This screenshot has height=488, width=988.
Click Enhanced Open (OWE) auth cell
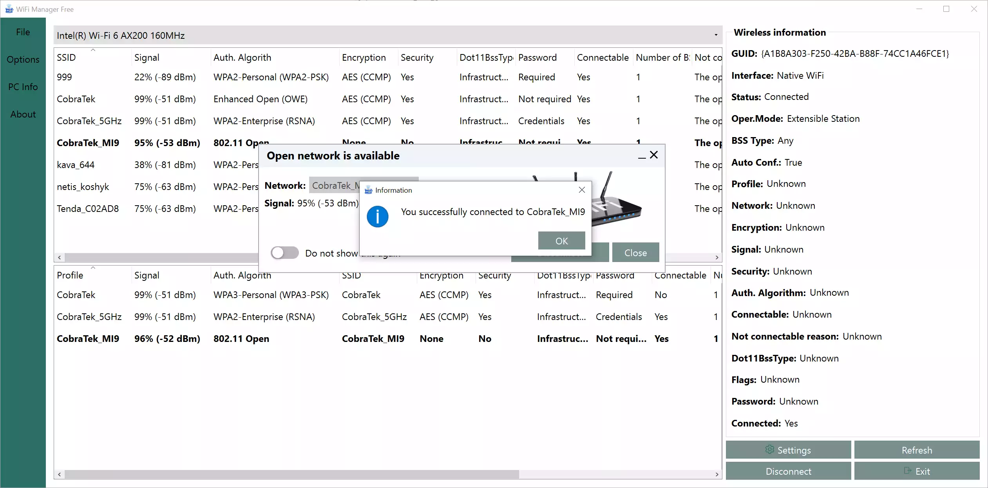[x=261, y=99]
